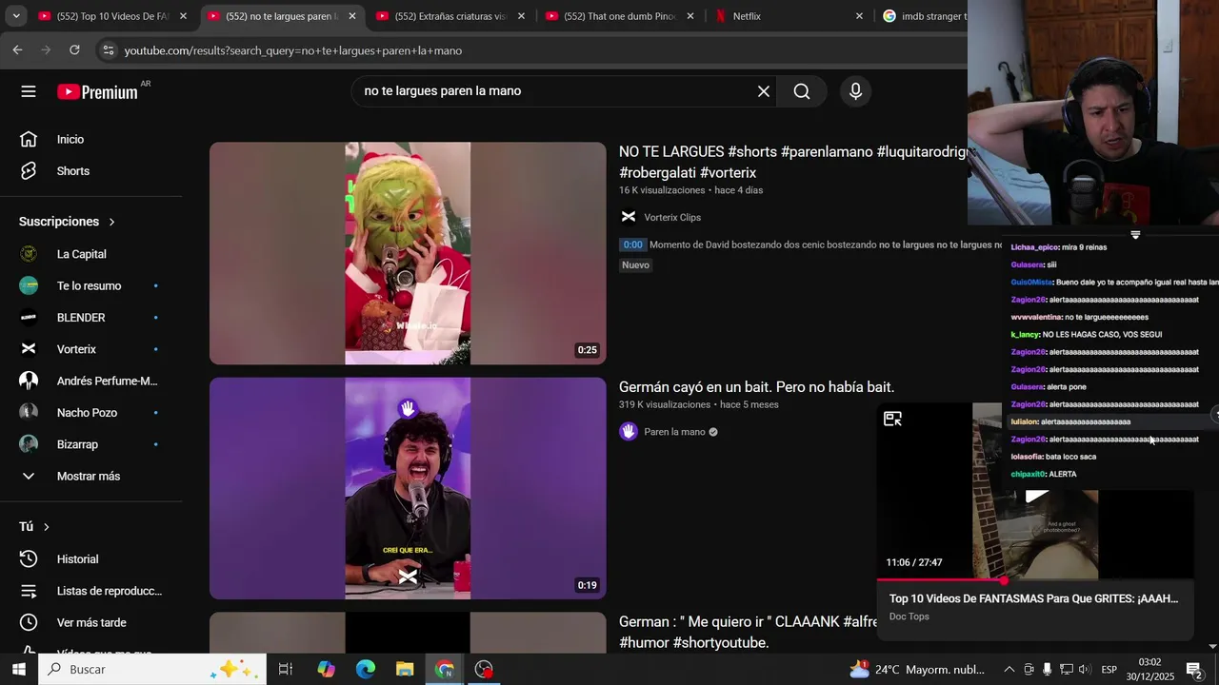This screenshot has width=1219, height=685.
Task: Go back in the browser
Action: pyautogui.click(x=17, y=50)
